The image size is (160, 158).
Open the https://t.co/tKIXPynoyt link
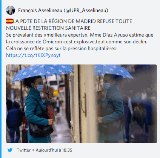coord(33,55)
